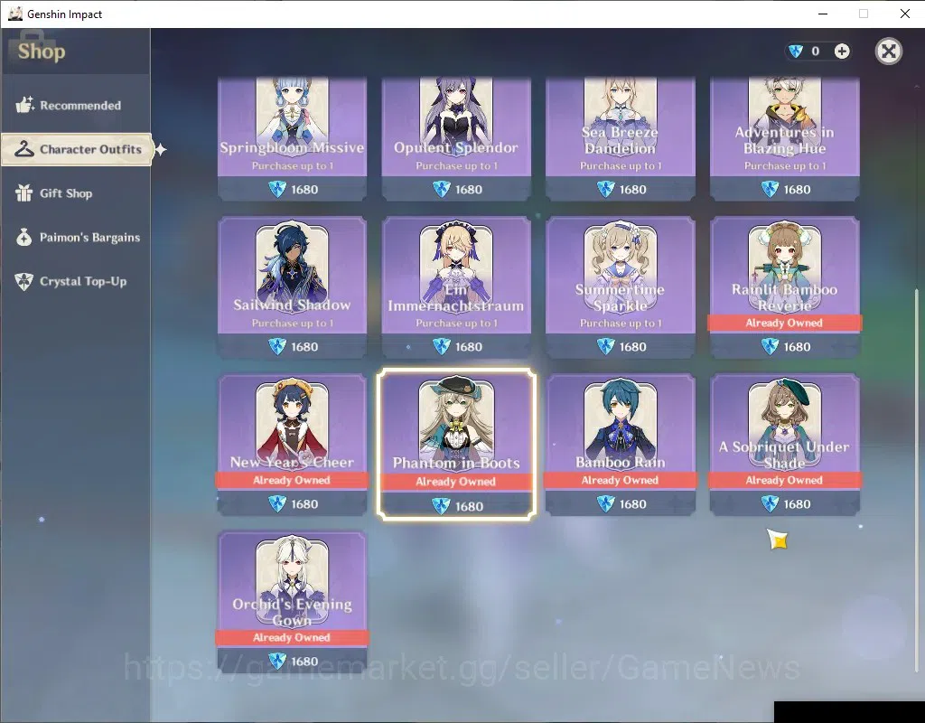The image size is (925, 723).
Task: Select the Orchid's Evening Gown outfit
Action: point(292,602)
